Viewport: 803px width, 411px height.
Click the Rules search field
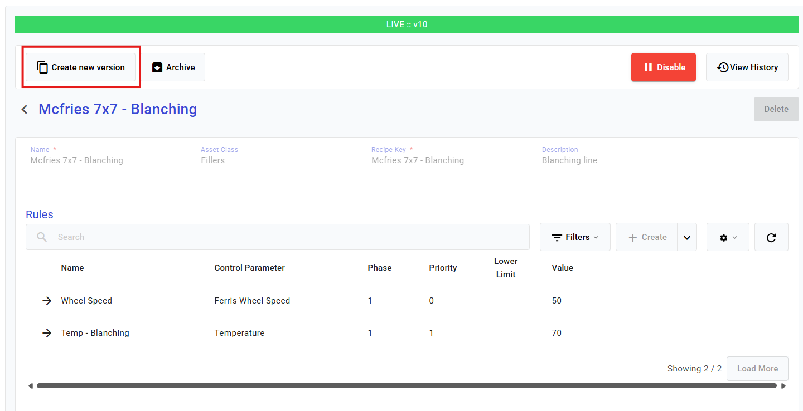(290, 237)
